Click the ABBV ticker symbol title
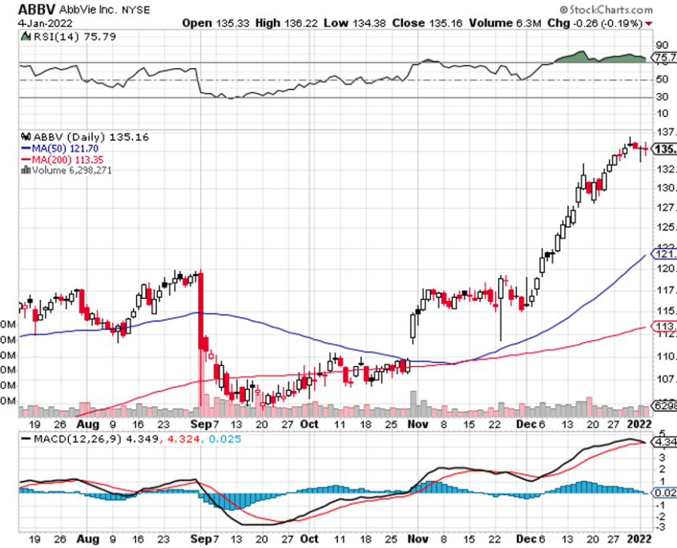 (x=36, y=9)
